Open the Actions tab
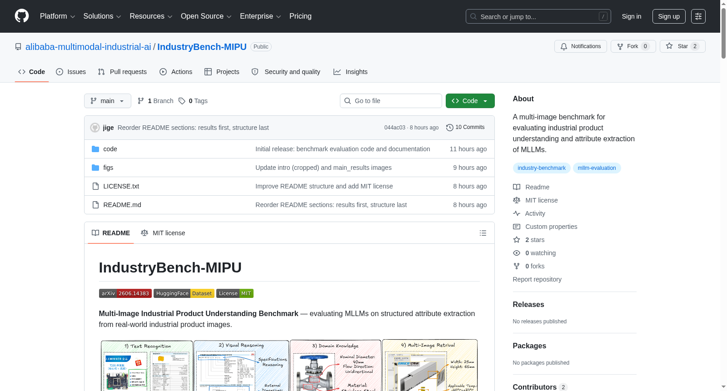 [176, 72]
